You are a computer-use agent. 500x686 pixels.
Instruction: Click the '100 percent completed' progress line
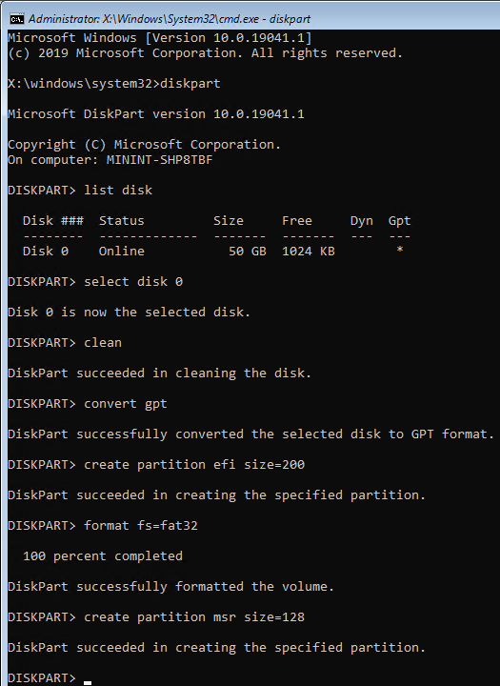point(103,556)
